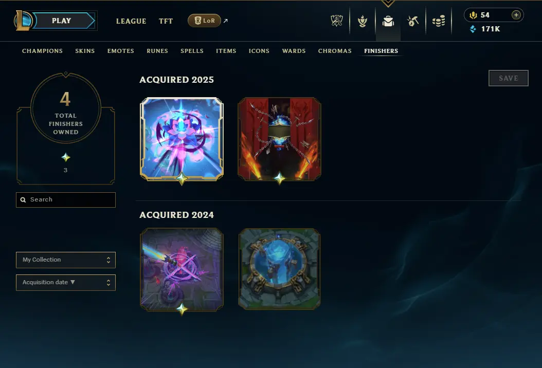
Task: Open the LoR game button
Action: point(204,21)
